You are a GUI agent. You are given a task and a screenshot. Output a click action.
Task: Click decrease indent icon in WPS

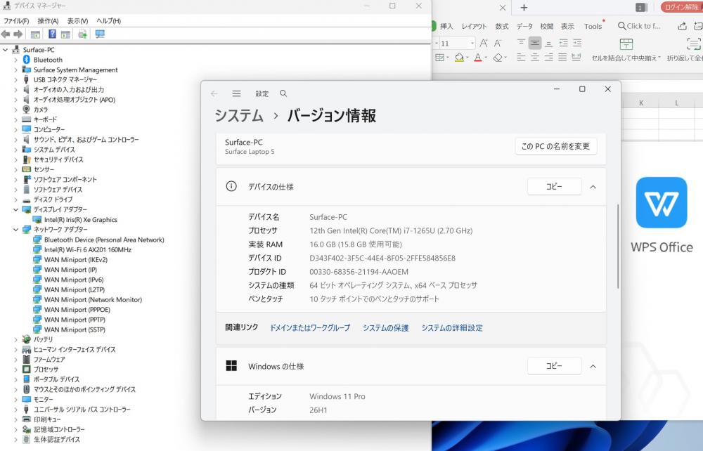point(564,43)
